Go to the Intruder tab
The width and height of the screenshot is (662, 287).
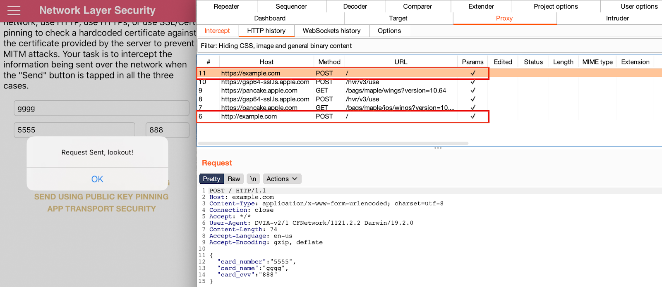coord(617,18)
